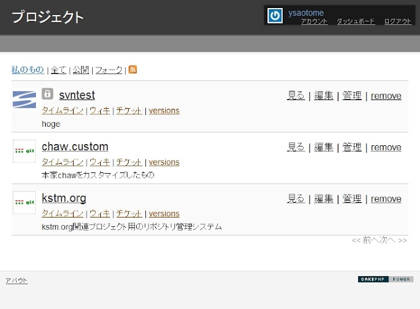Select the 私のもの filter tab

pyautogui.click(x=28, y=70)
